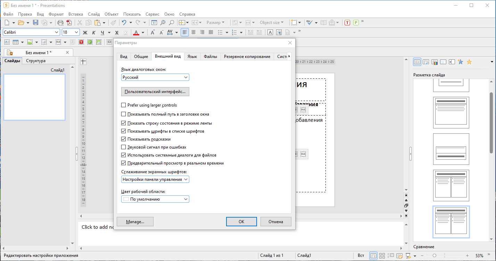Enable 'Звуковой сигнал при ошибках' checkbox
Screen dimensions: 496x261
(x=123, y=147)
